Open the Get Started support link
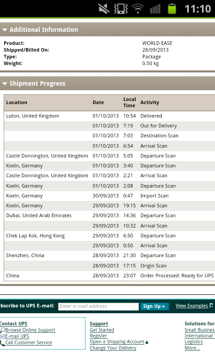This screenshot has height=359, width=215. [102, 330]
